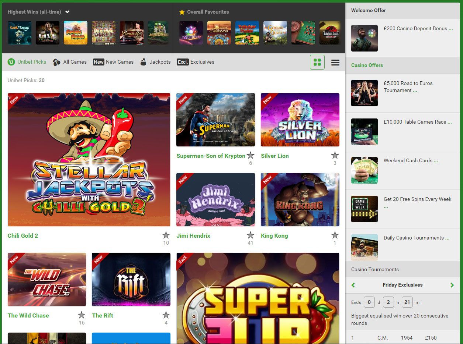Click the Daily Casino Tournaments icon
This screenshot has height=344, width=463.
[364, 248]
